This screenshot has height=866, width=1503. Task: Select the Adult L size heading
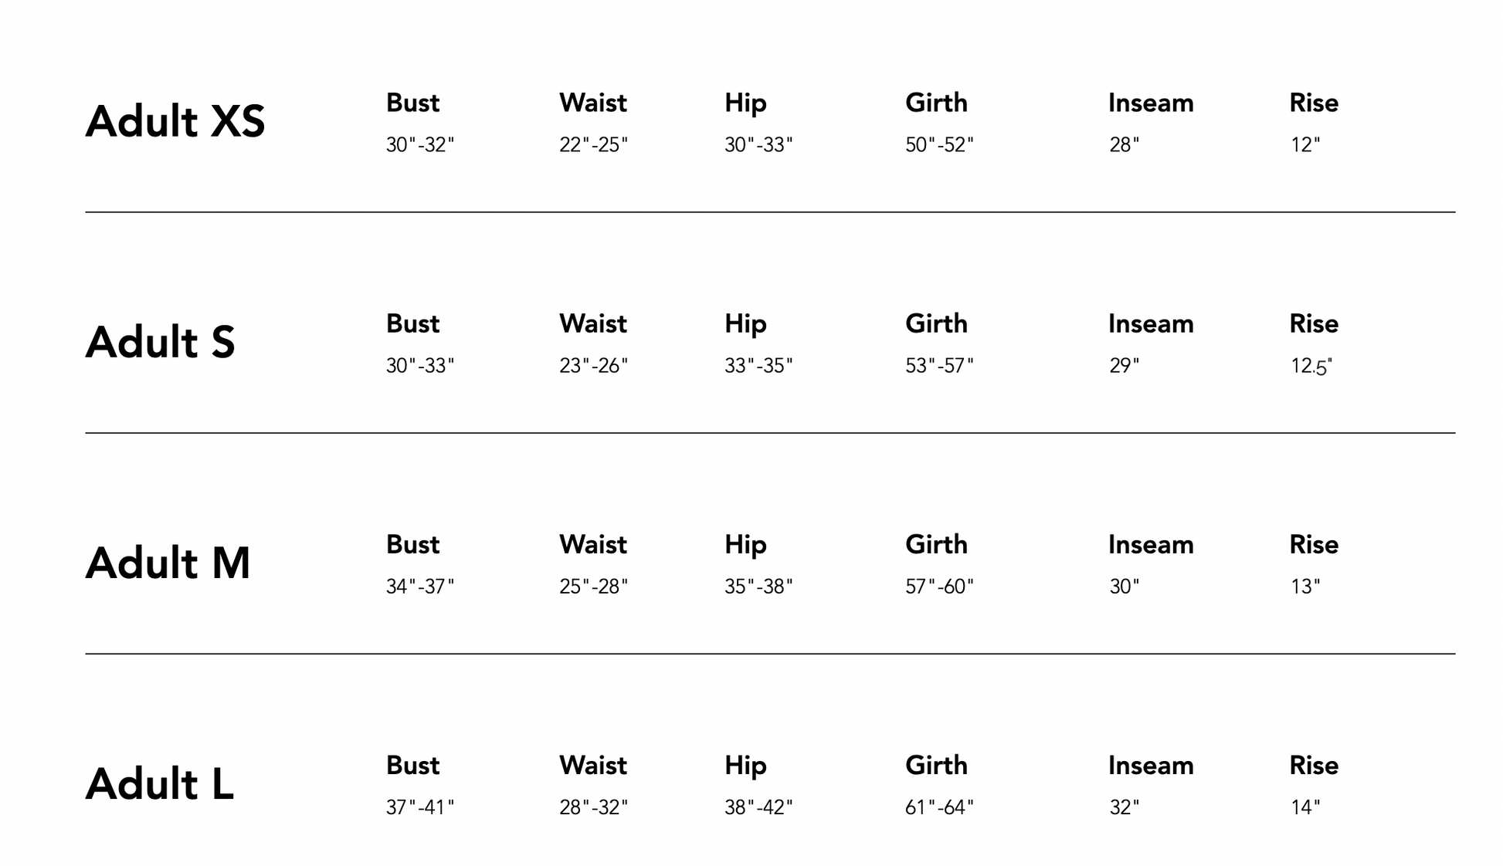click(159, 783)
